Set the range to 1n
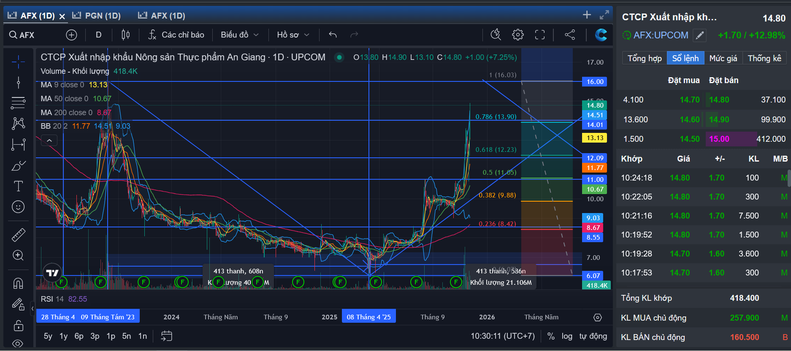This screenshot has width=791, height=351. pos(143,336)
